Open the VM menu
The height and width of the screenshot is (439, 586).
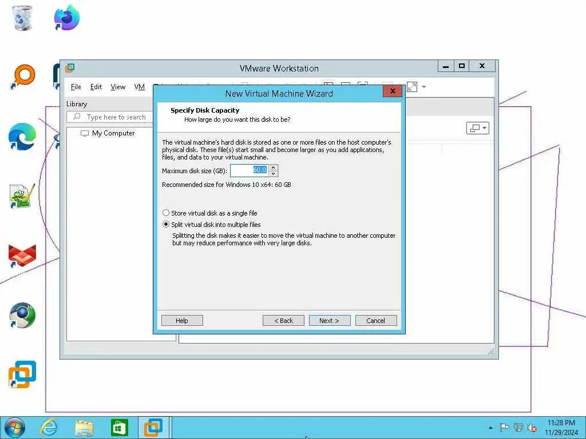[x=140, y=87]
